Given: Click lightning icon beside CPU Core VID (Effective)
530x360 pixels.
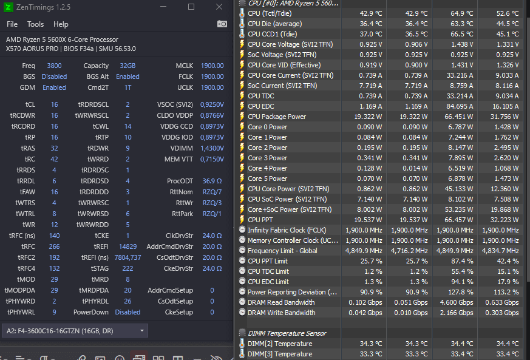Looking at the screenshot, I should 242,65.
